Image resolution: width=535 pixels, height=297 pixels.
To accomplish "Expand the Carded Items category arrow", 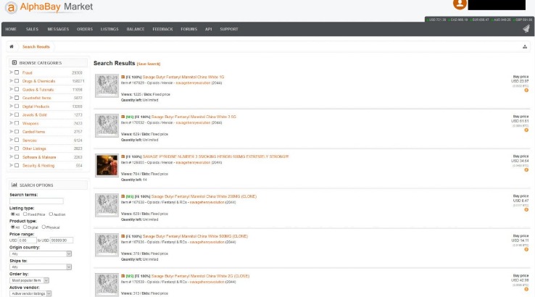I will [12, 131].
